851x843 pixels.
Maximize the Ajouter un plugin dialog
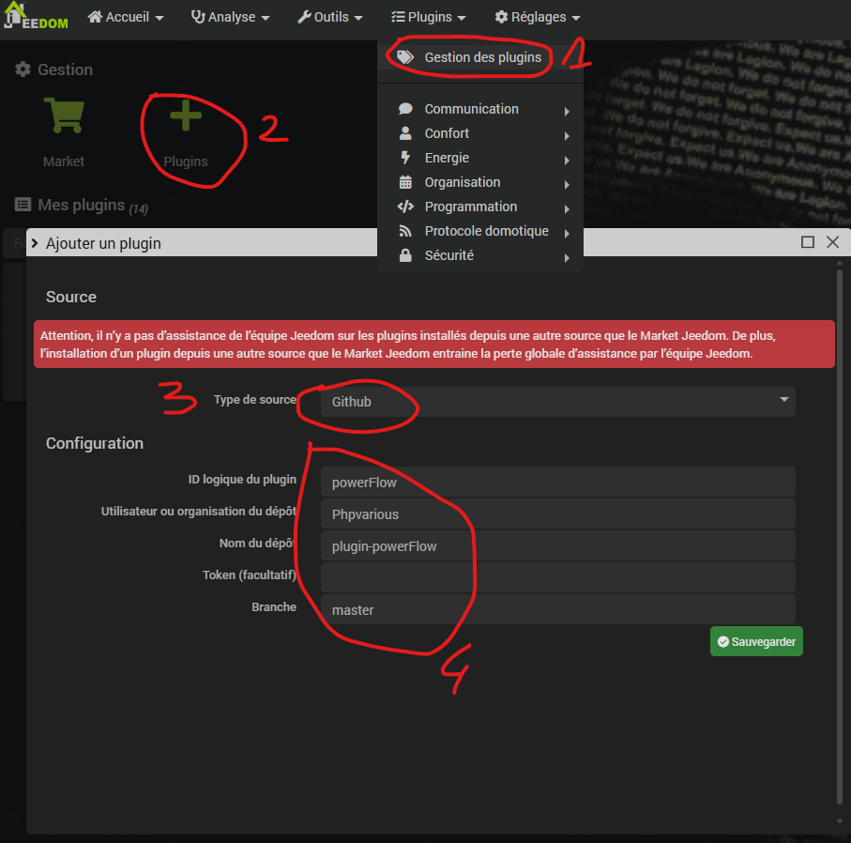pos(808,242)
